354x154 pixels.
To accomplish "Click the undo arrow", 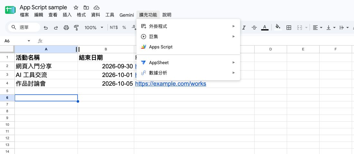I will (x=46, y=28).
